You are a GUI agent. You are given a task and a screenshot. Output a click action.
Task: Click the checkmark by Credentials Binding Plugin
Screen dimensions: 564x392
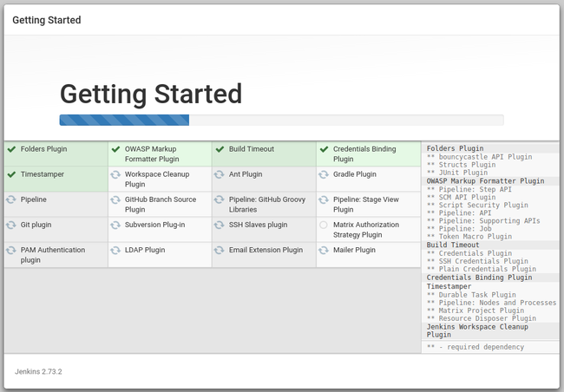tap(324, 149)
